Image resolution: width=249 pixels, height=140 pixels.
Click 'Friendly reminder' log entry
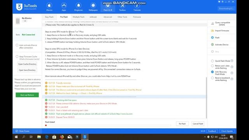[63, 83]
